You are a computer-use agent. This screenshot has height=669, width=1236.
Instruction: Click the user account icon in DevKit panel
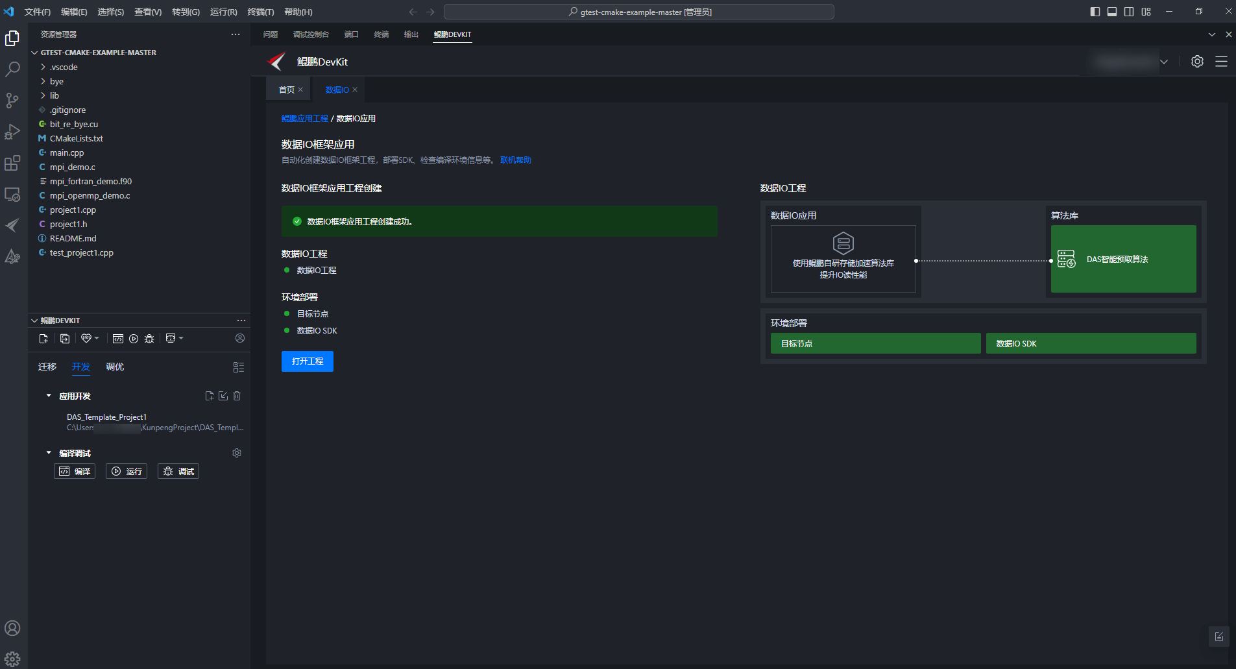(x=240, y=338)
